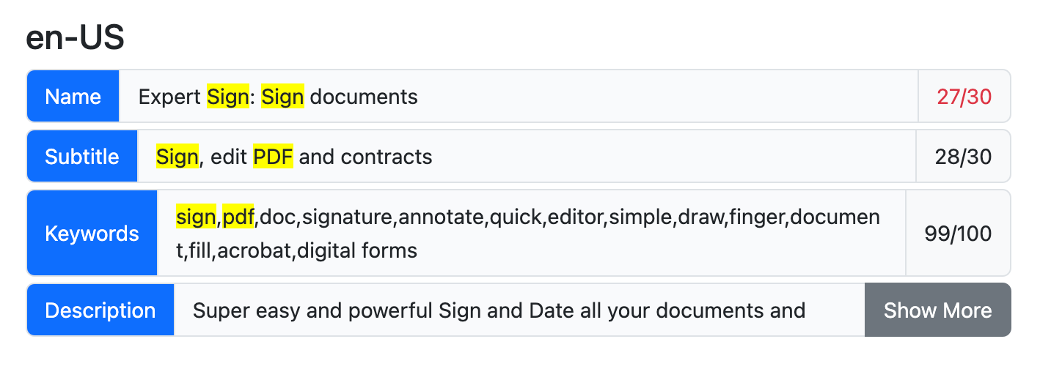Click the first highlighted "Sign" in Name
This screenshot has width=1040, height=369.
click(227, 97)
